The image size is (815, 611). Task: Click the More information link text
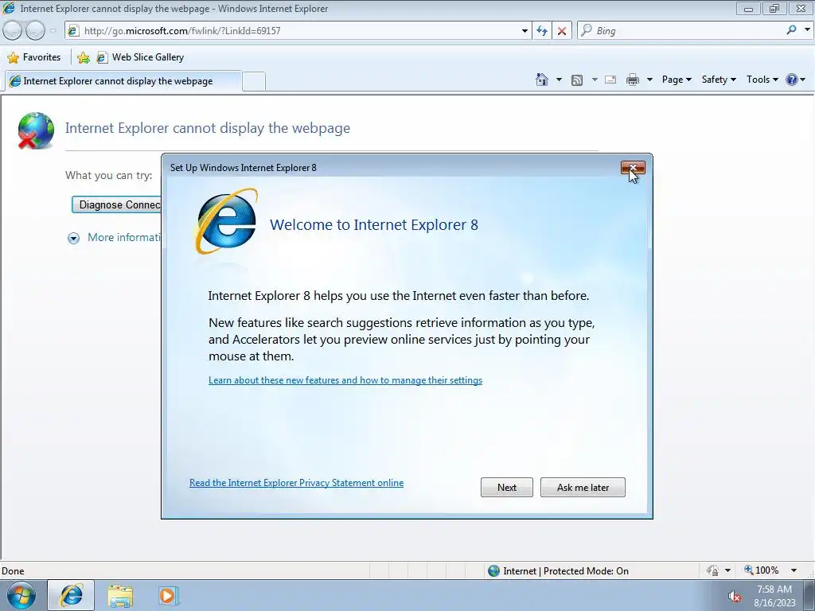point(124,237)
